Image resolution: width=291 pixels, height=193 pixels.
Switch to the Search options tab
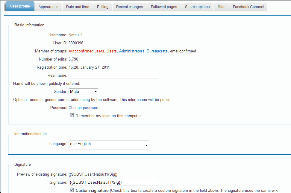(198, 7)
